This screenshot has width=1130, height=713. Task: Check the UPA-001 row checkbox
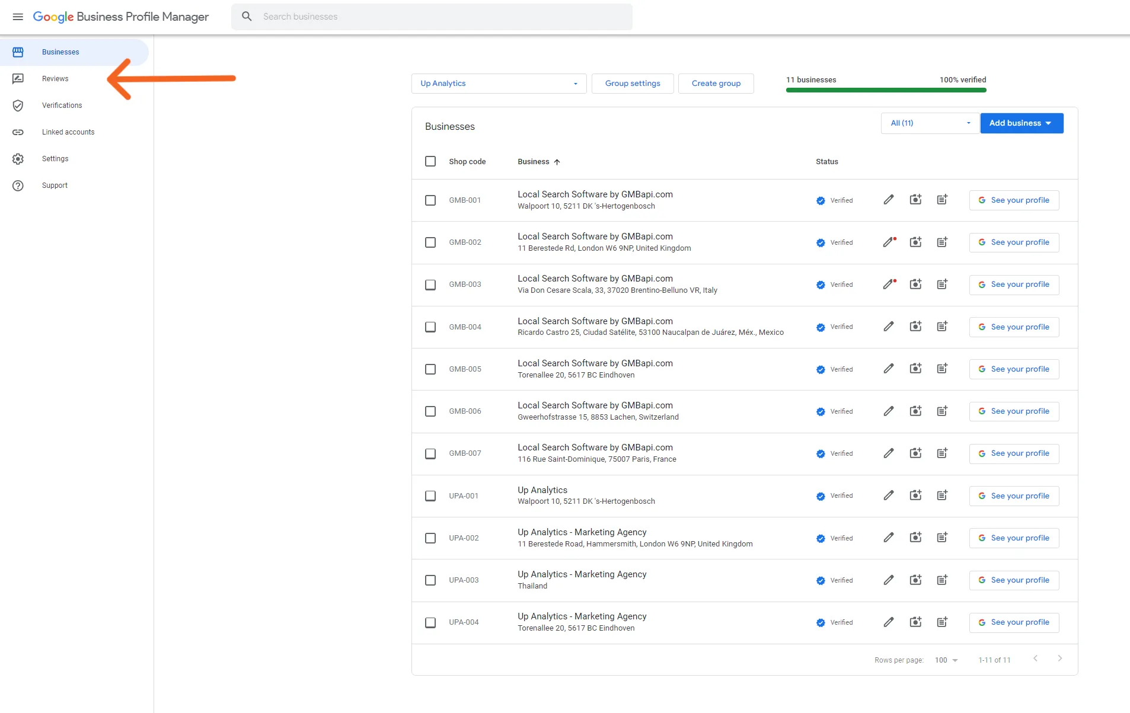tap(430, 496)
